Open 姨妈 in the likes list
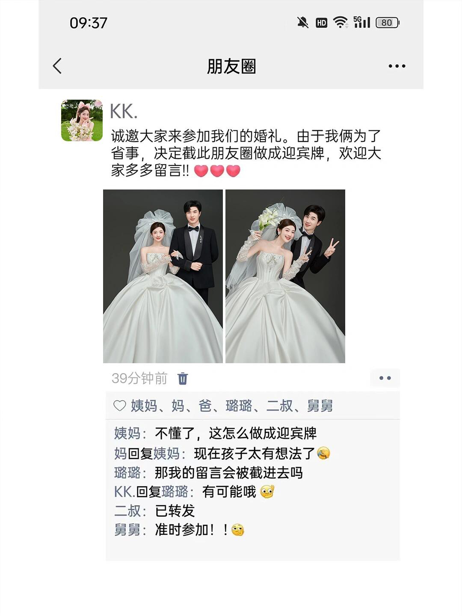 coord(144,406)
